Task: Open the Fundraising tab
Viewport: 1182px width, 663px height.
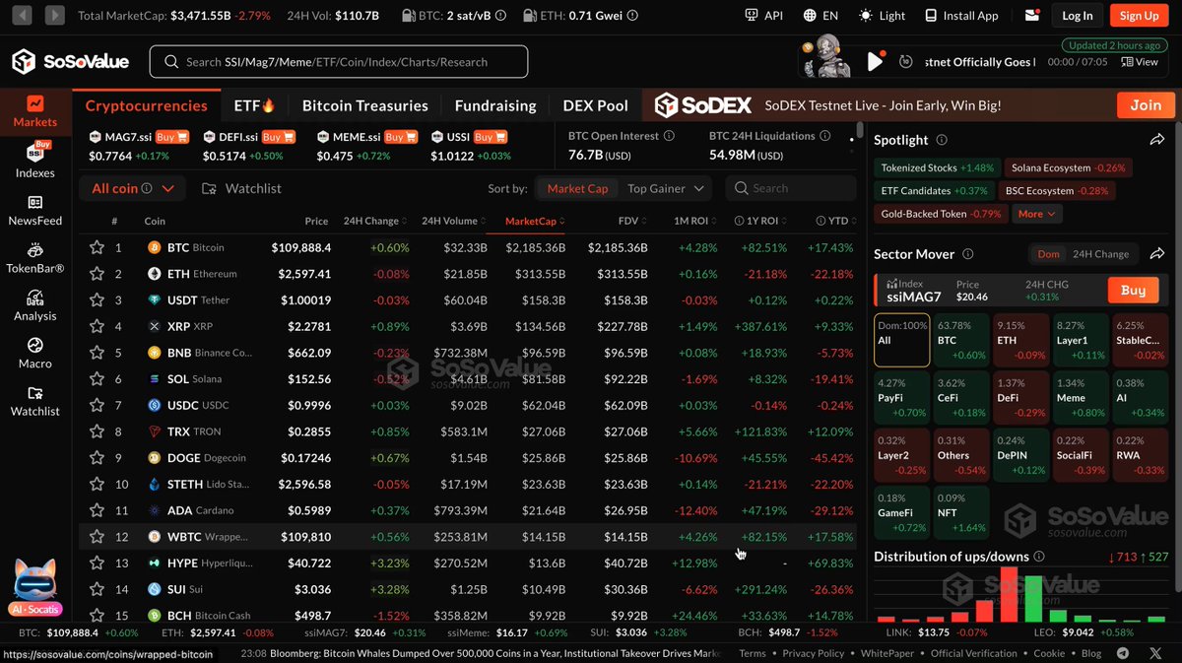Action: (x=495, y=105)
